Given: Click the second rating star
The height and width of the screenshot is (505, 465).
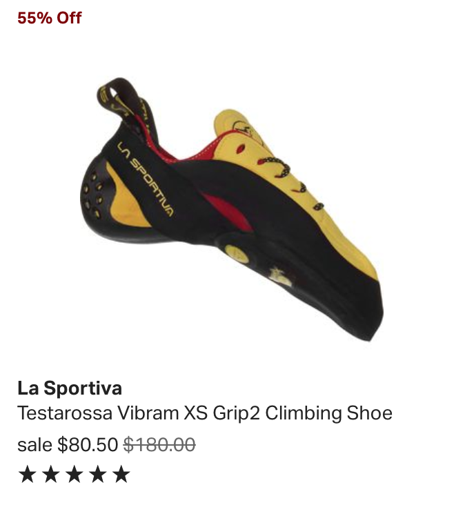Looking at the screenshot, I should pos(51,474).
